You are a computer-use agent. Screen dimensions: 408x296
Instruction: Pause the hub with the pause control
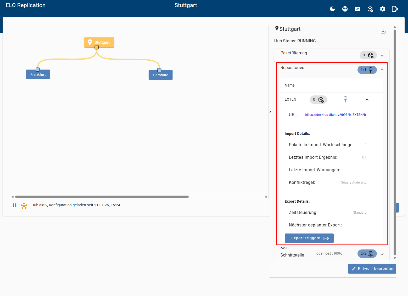click(x=15, y=205)
